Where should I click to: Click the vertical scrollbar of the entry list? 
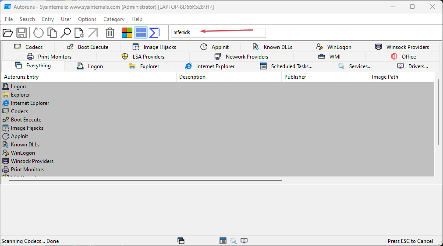point(438,113)
